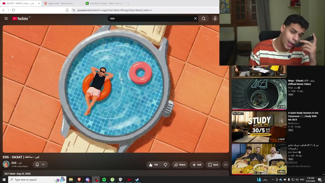Screen dimensions: 325x183
Task: Open site settings icon beside the URL
Action: (x=74, y=10)
